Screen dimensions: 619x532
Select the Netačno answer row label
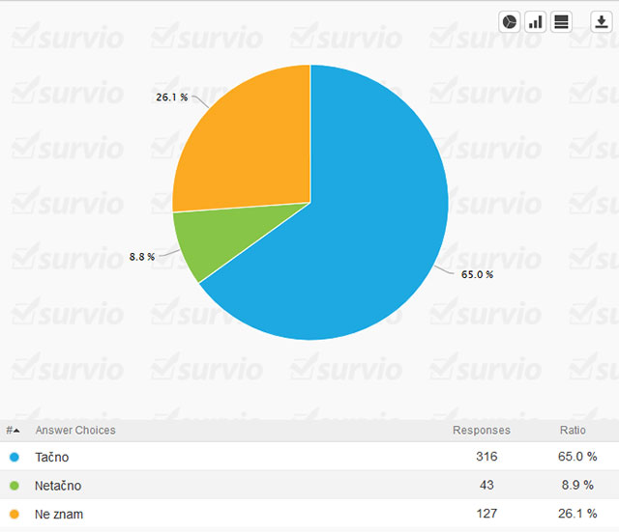[58, 486]
